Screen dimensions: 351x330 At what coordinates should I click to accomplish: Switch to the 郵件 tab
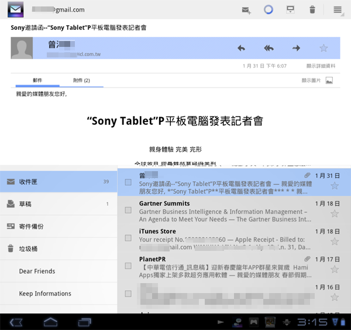(37, 80)
